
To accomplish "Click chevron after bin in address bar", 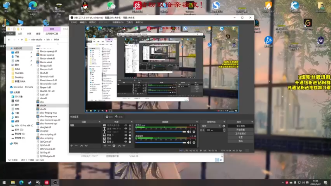I will 52,40.
